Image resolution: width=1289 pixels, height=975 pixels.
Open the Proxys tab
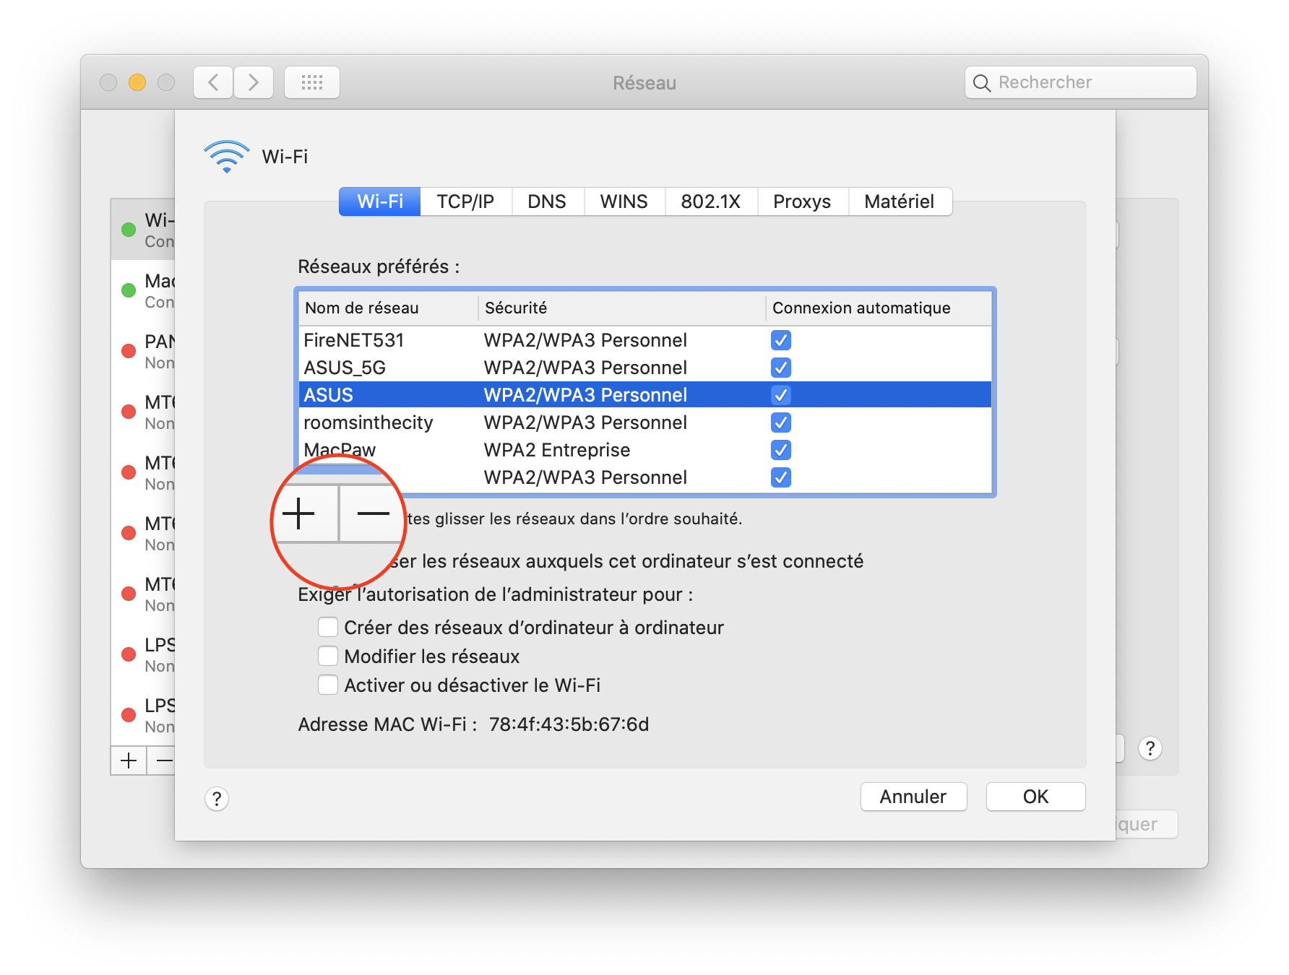802,201
